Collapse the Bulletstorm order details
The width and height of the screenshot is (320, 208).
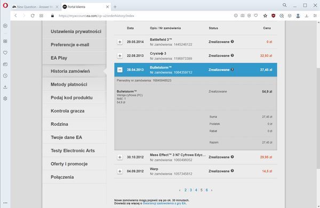[120, 70]
